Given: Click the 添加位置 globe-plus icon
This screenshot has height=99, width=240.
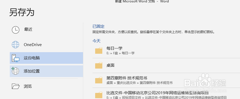Looking at the screenshot, I should (15, 71).
